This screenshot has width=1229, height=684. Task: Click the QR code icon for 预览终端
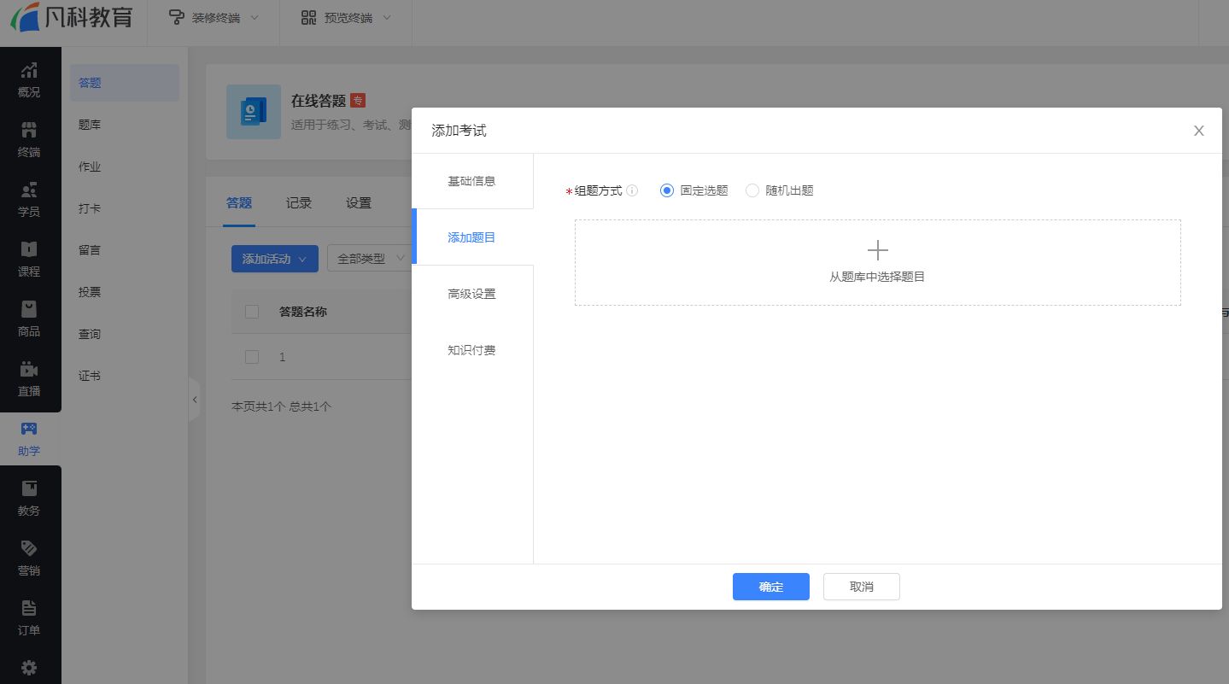pyautogui.click(x=308, y=17)
